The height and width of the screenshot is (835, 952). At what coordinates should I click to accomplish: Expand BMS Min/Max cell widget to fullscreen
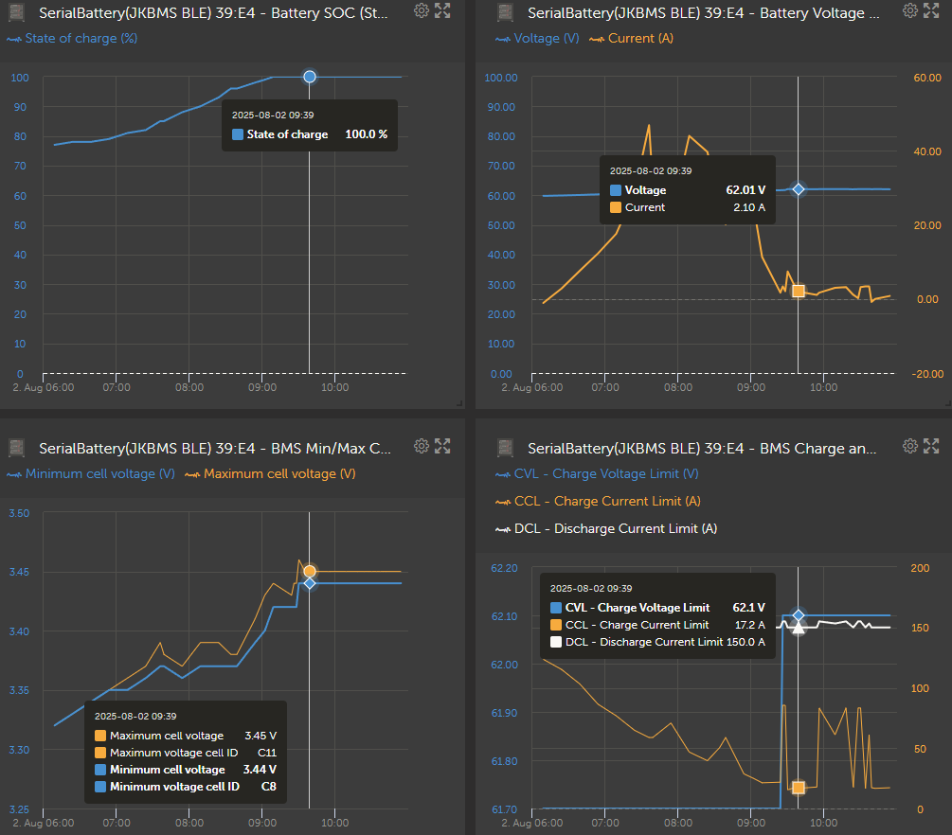(442, 446)
